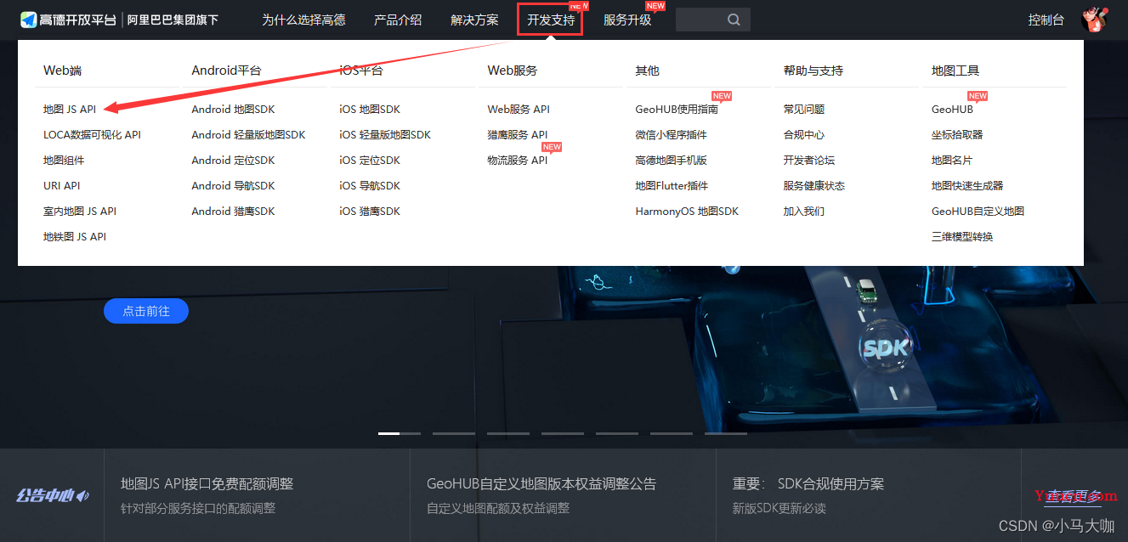Go to 控制台

point(1046,20)
